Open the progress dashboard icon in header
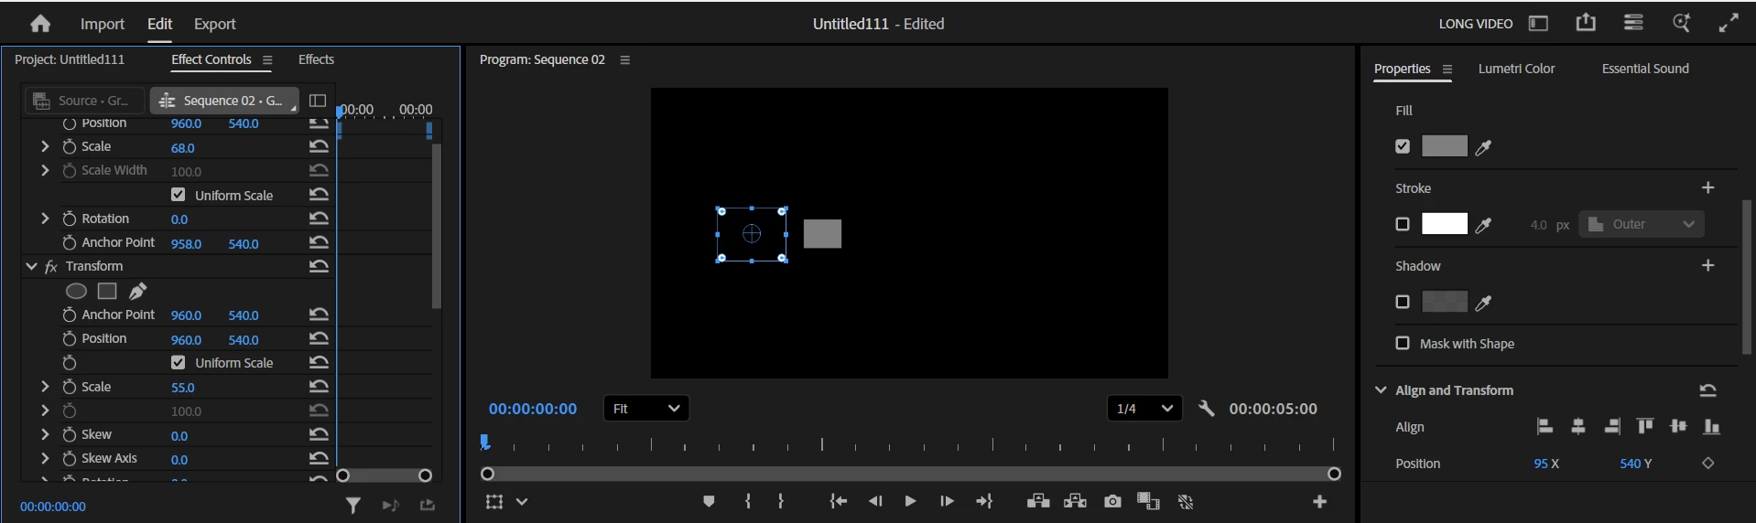 (x=1633, y=23)
